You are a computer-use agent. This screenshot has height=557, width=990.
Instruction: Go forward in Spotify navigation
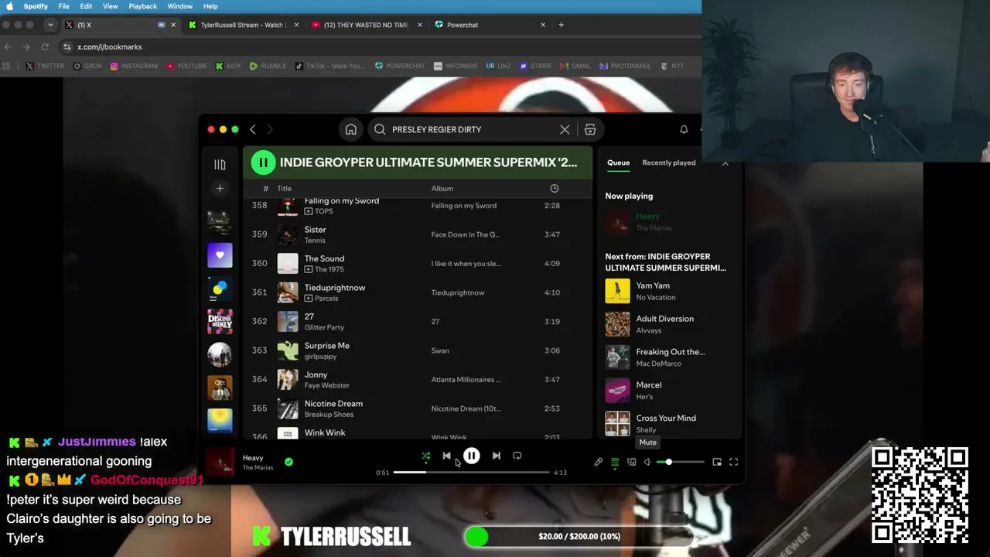(x=269, y=129)
